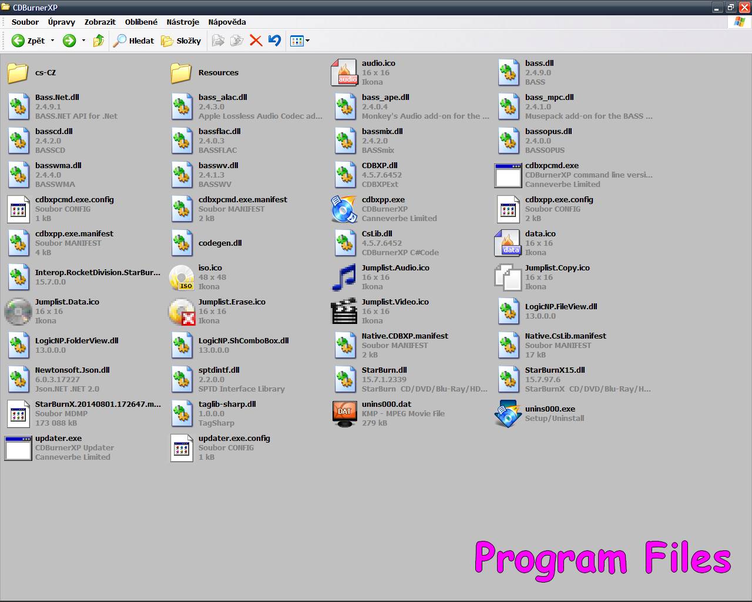Image resolution: width=752 pixels, height=602 pixels.
Task: Select the Newtonsoft.Json.dll file name
Action: click(x=72, y=370)
